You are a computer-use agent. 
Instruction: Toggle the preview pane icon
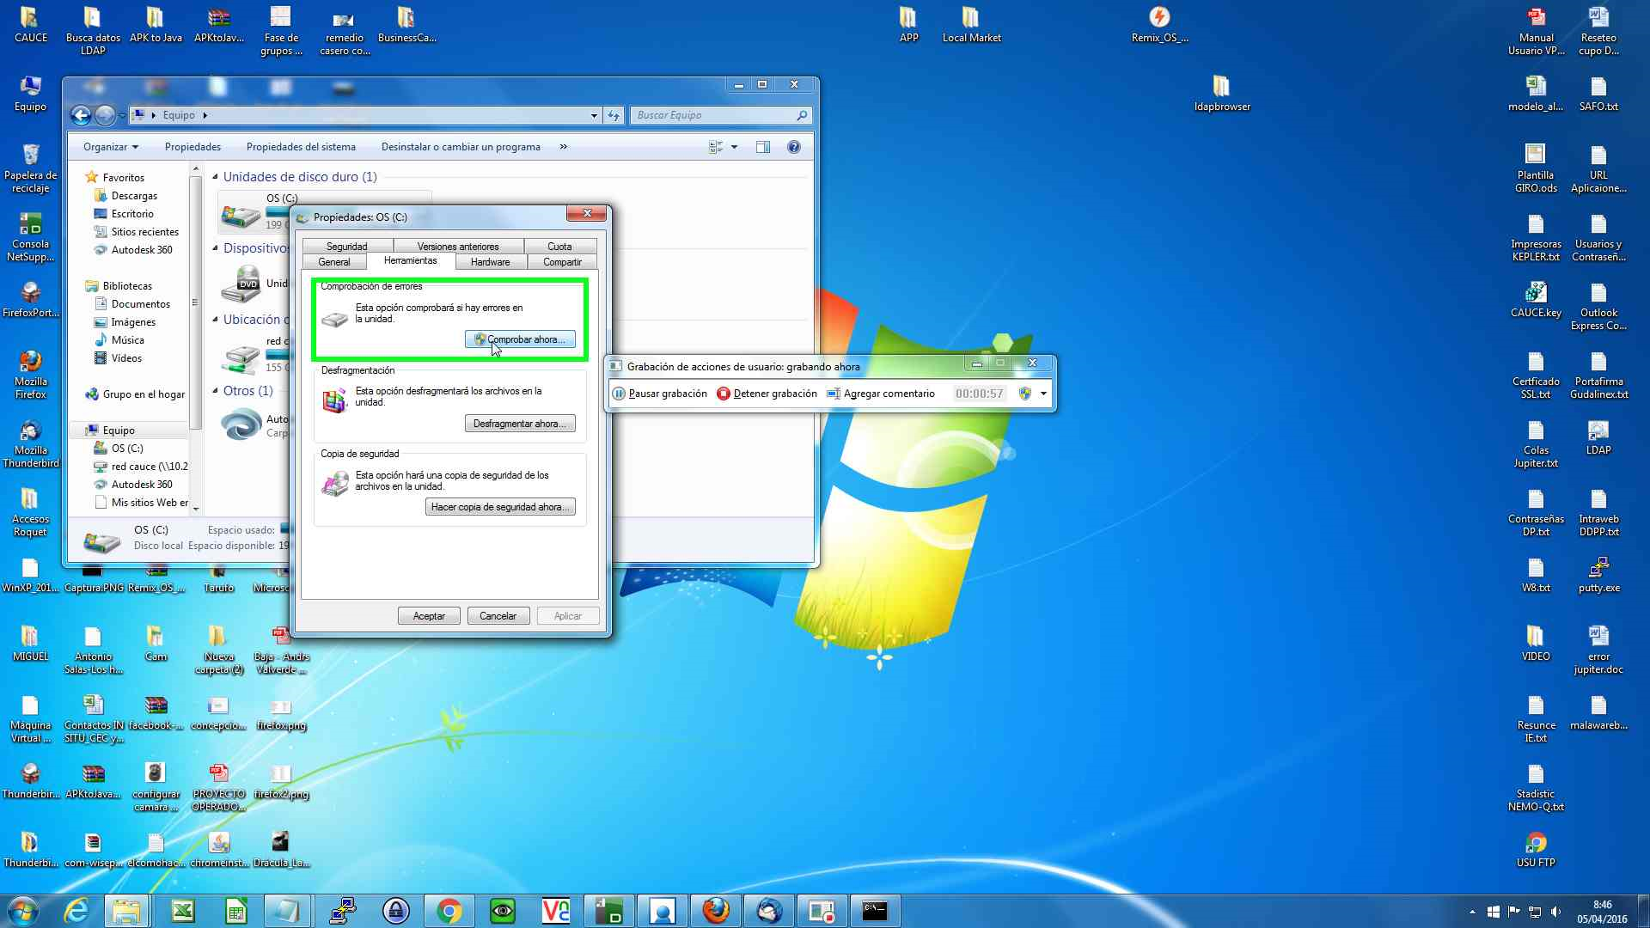[x=762, y=147]
